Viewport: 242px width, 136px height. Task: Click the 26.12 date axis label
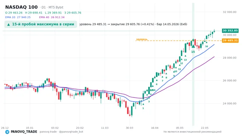5,128
